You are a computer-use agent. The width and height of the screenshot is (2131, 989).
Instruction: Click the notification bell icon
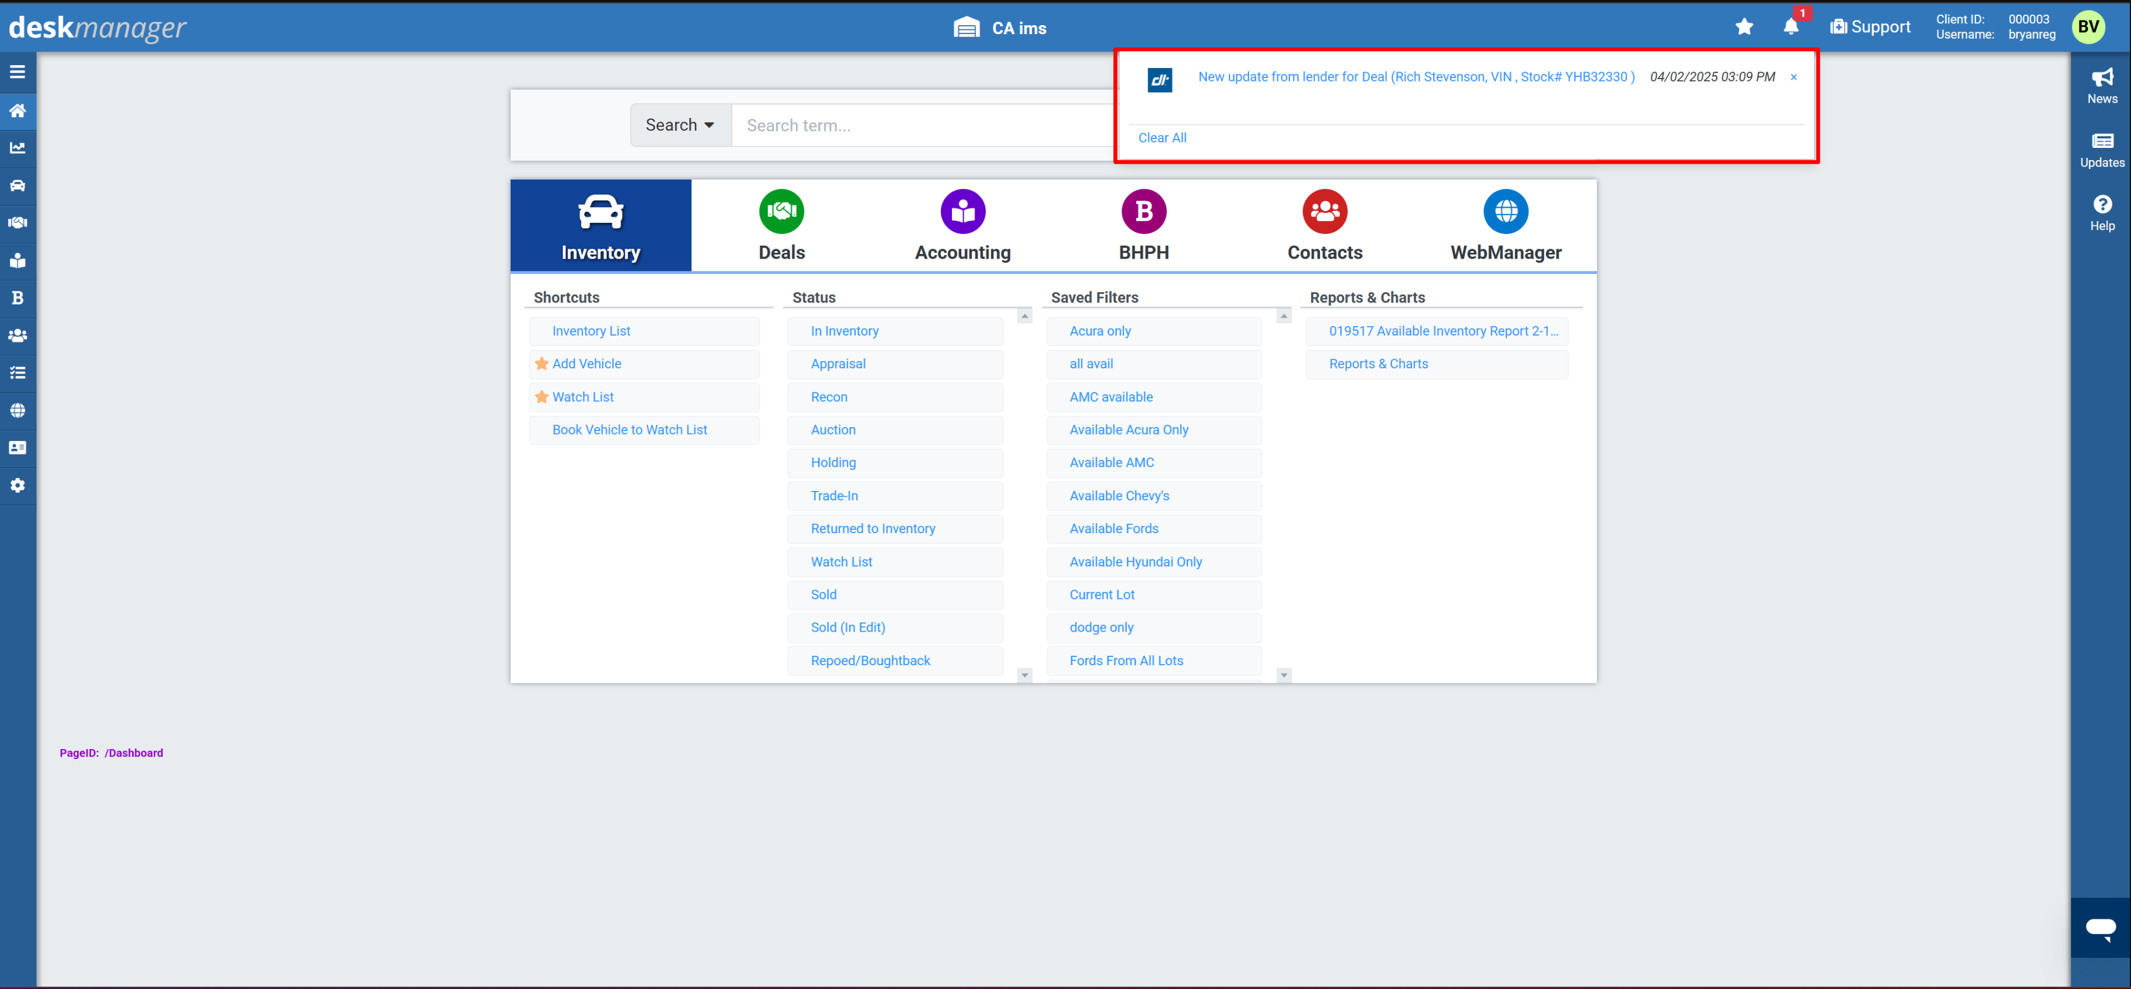(1791, 28)
